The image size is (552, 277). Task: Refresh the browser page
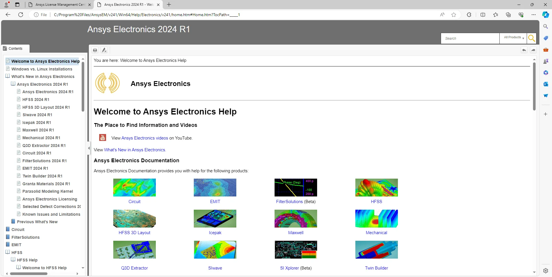point(21,15)
